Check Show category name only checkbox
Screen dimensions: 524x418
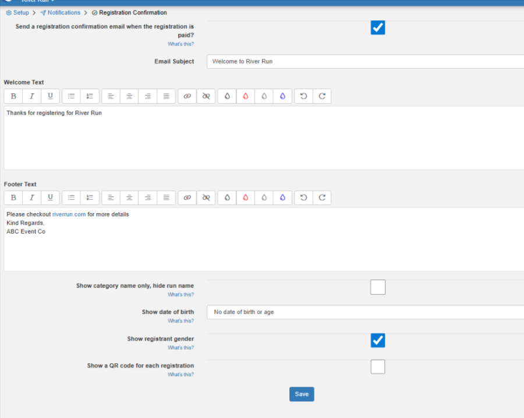[x=378, y=287]
